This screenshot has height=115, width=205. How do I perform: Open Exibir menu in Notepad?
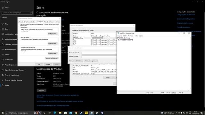coord(136,36)
